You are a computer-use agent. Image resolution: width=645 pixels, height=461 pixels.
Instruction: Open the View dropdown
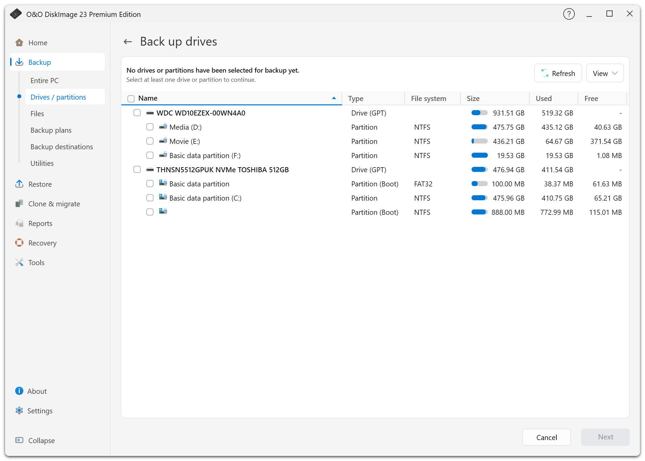pyautogui.click(x=605, y=73)
